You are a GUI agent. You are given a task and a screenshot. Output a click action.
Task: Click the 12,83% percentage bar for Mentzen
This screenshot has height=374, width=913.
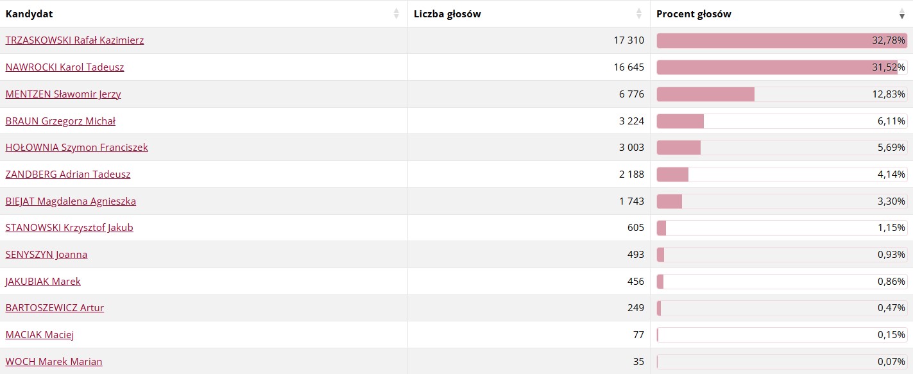782,94
